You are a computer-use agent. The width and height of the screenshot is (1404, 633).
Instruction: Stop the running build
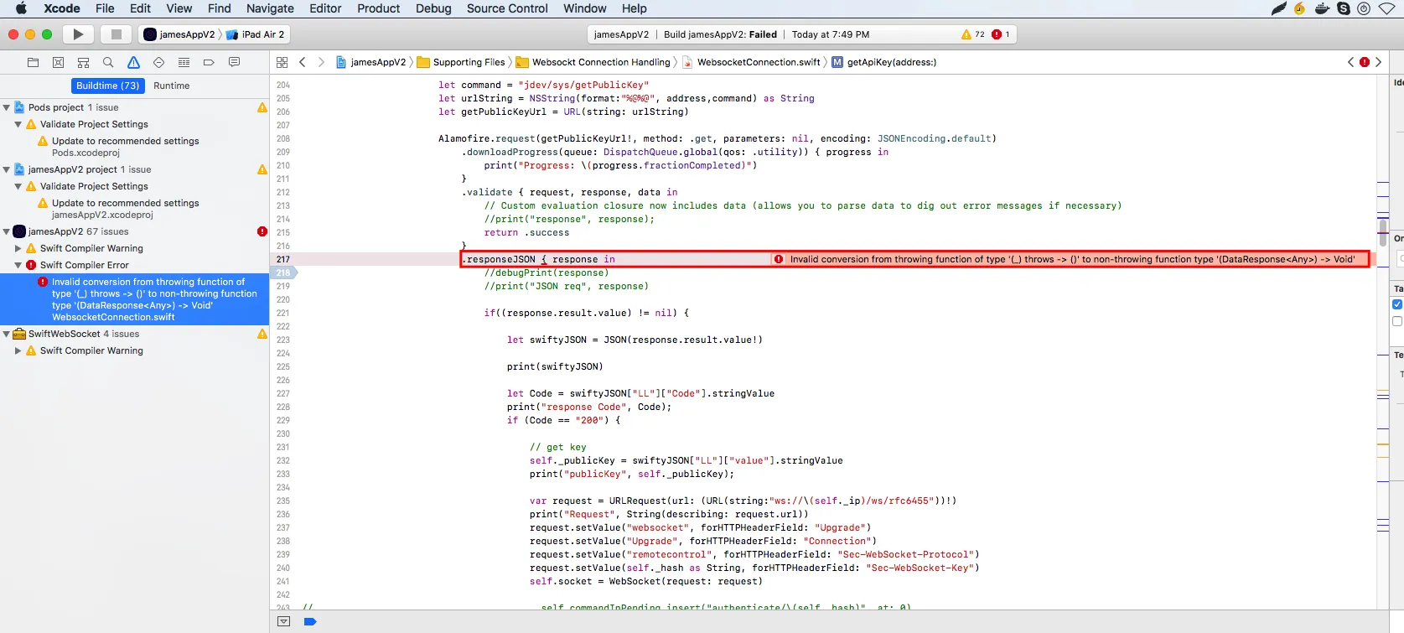(x=117, y=34)
